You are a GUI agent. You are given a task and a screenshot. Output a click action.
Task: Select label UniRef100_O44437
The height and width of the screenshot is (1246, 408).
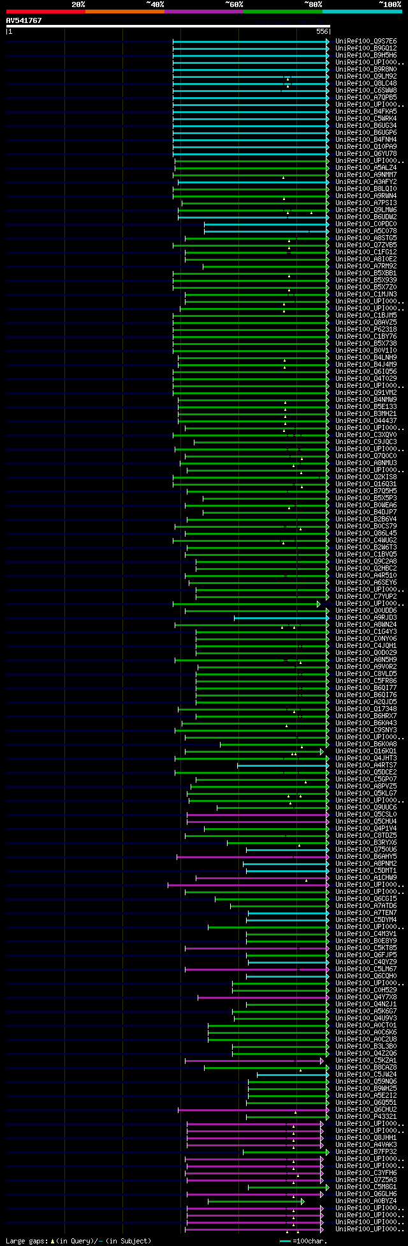click(x=366, y=420)
